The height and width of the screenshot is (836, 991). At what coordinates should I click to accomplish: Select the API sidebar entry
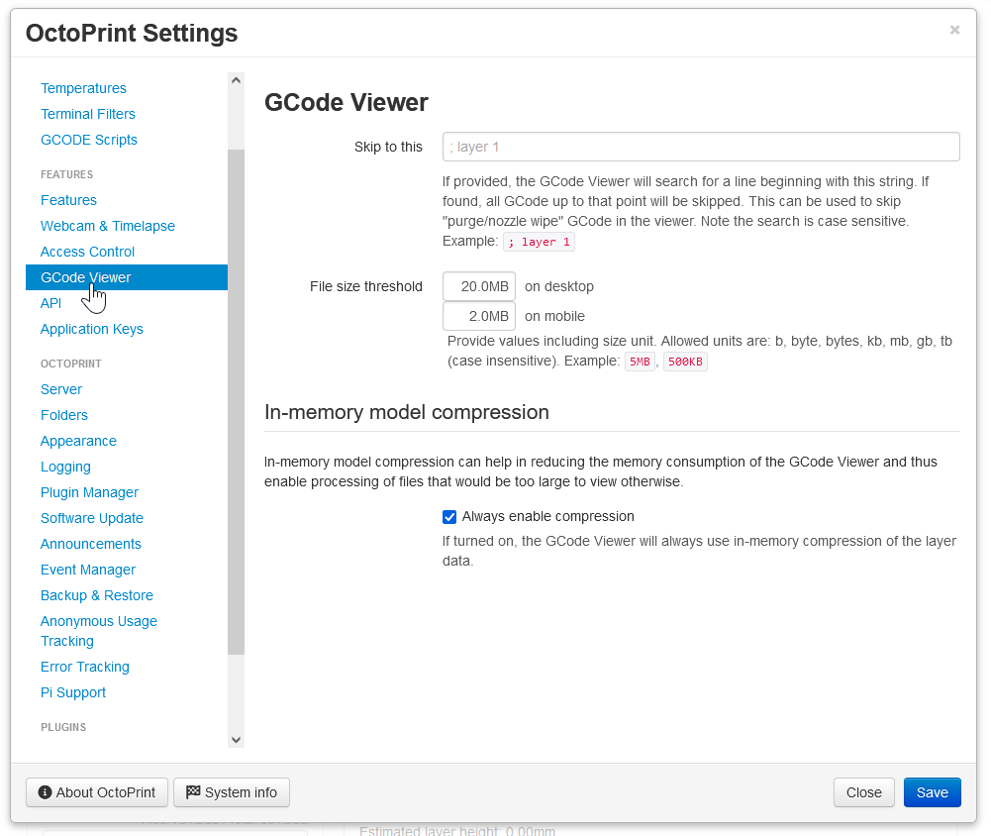tap(50, 303)
